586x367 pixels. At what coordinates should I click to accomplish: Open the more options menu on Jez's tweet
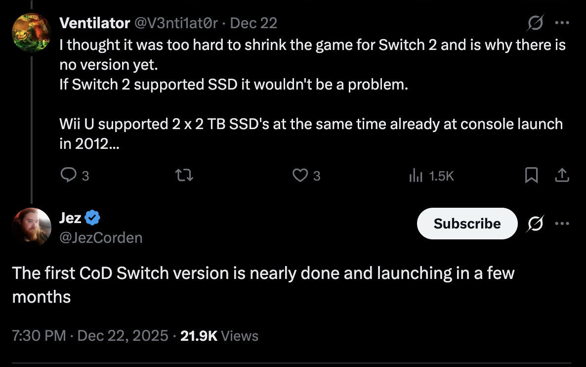563,224
